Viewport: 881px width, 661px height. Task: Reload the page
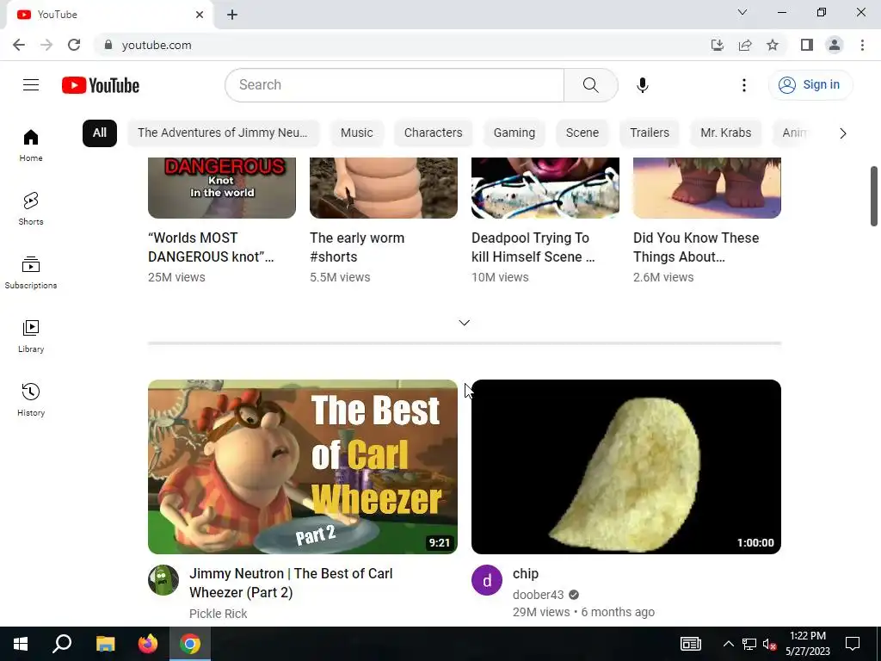coord(74,45)
